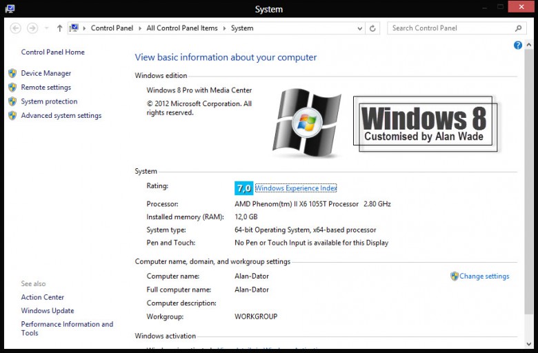Screen dimensions: 538x353
Task: Open Action Center link
Action: click(43, 297)
